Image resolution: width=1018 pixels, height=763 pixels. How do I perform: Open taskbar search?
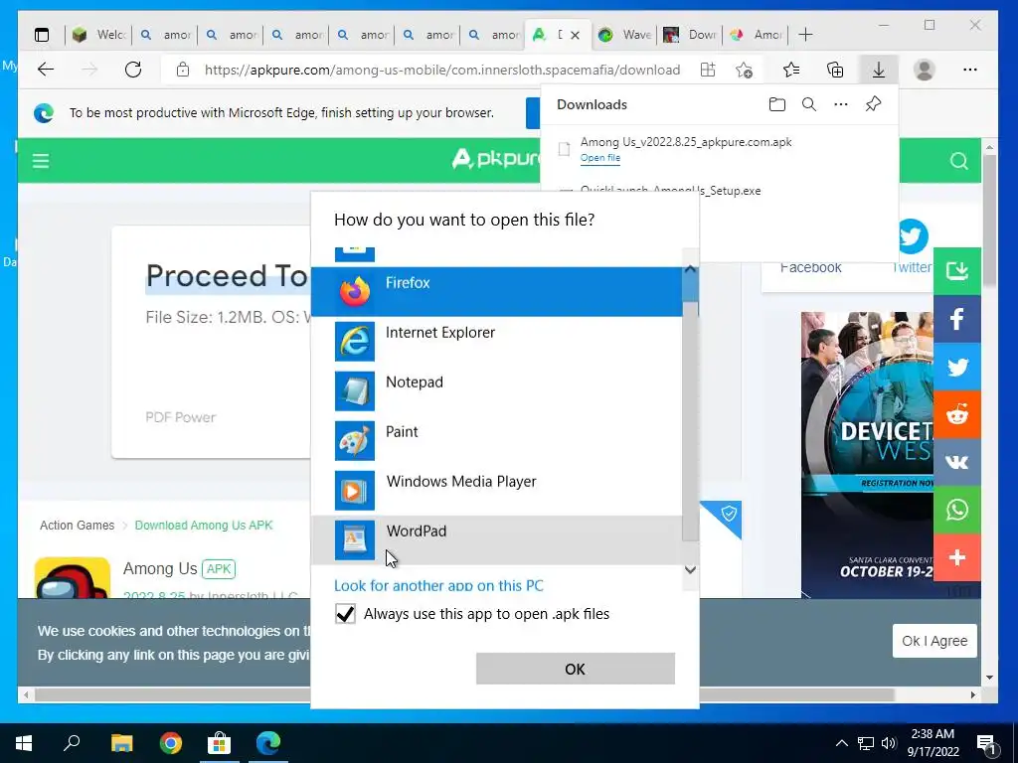pos(72,743)
